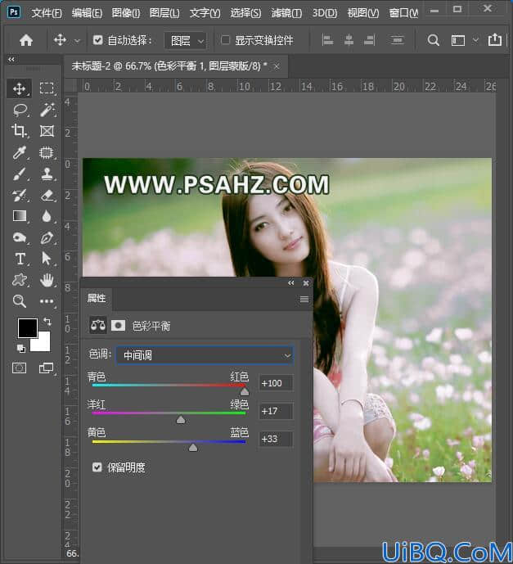Distribute vertically icon in options bar
The width and height of the screenshot is (513, 564).
(397, 40)
